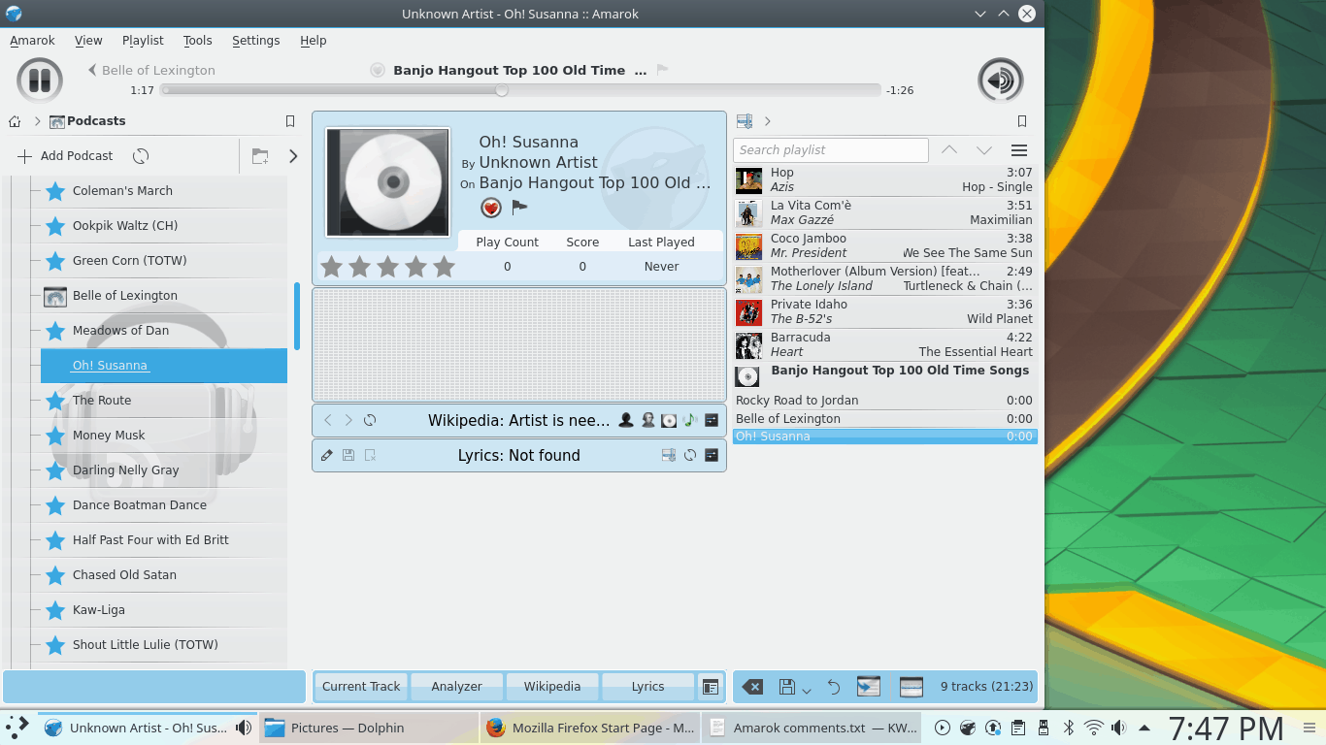
Task: Click the Add Podcast button
Action: tap(65, 156)
